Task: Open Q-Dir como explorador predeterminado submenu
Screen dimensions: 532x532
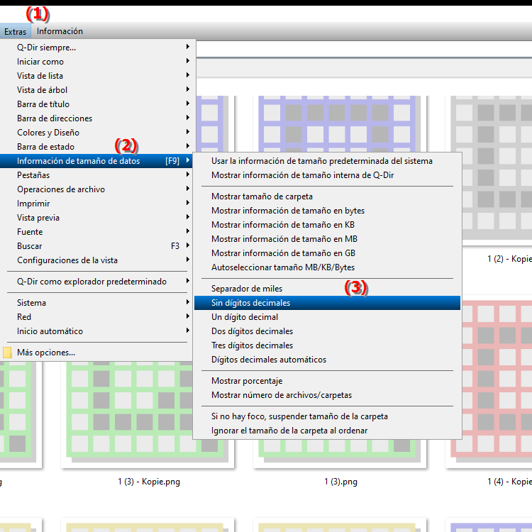Action: point(97,282)
